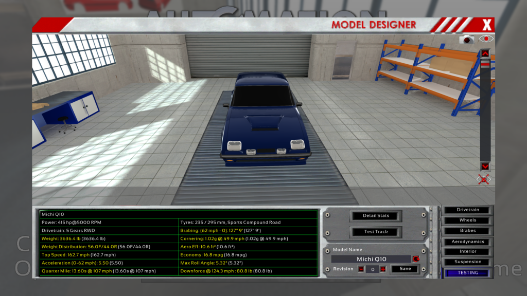This screenshot has width=527, height=296.
Task: Open Detail Stats
Action: (x=376, y=216)
